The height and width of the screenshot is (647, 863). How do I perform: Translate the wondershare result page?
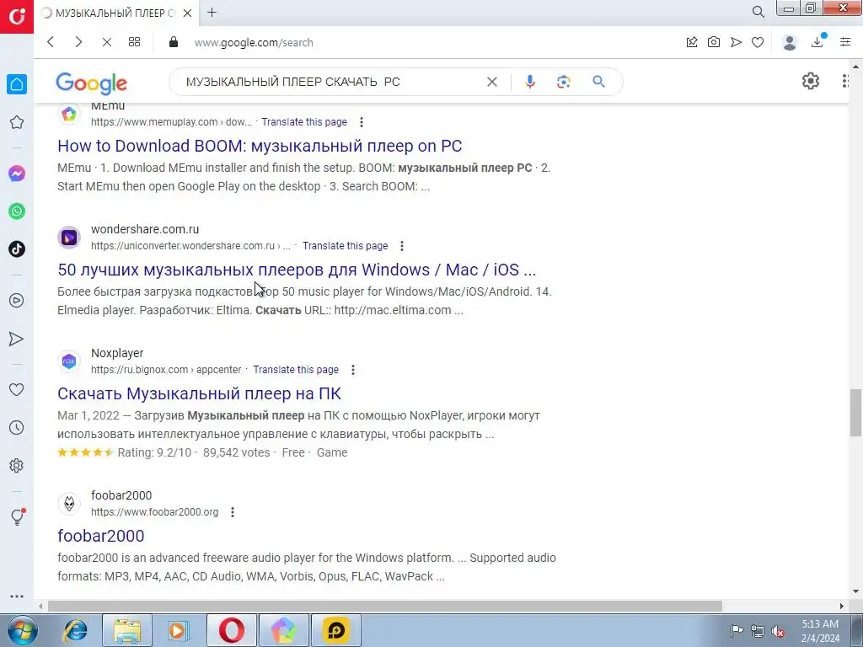pos(345,246)
